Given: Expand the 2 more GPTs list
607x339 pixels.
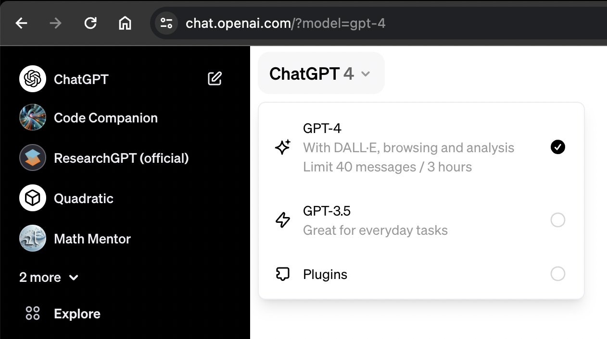Looking at the screenshot, I should (49, 278).
